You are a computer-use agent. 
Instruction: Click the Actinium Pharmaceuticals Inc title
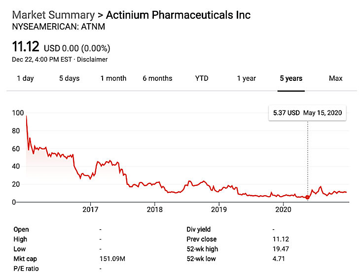click(x=179, y=15)
